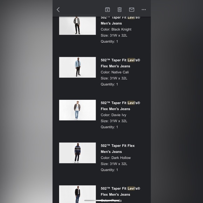203x203 pixels.
Task: Select the product title above Color: Native Cali
Action: pyautogui.click(x=120, y=63)
